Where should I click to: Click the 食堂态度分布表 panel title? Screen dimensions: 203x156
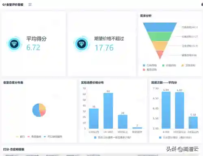(x=13, y=83)
